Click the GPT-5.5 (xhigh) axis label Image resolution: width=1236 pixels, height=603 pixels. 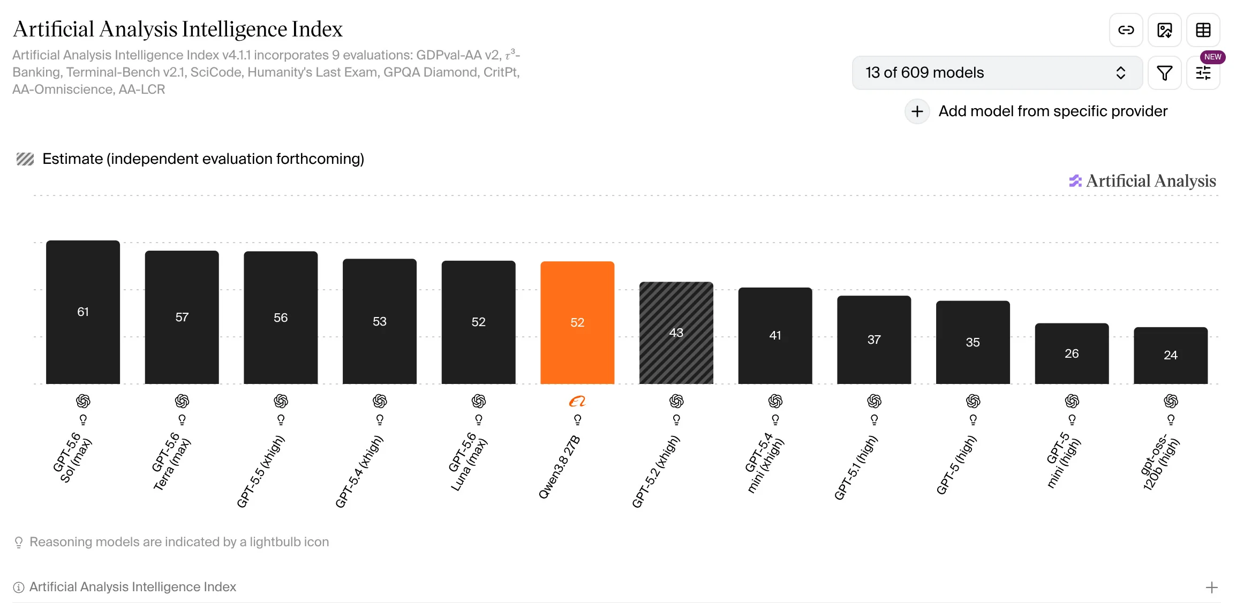pyautogui.click(x=261, y=471)
